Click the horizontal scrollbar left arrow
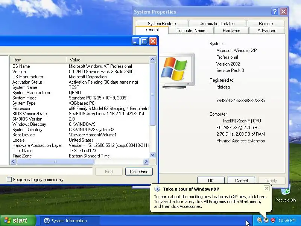Viewport: 301px width, 226px height. 13,162
